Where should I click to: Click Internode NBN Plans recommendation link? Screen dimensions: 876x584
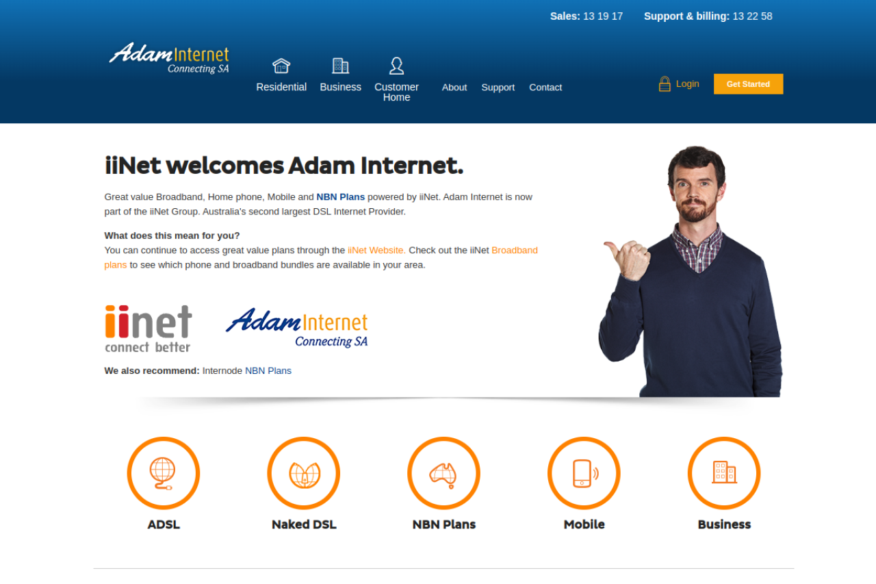[x=268, y=371]
